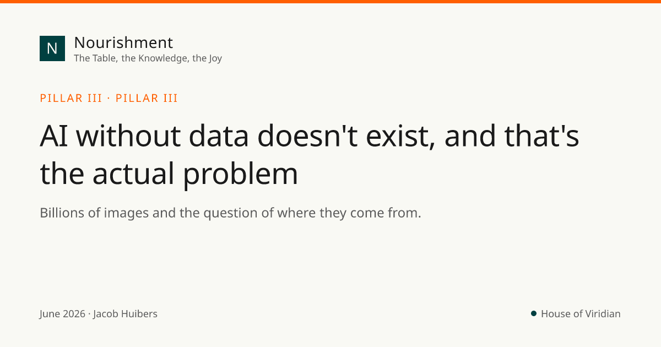Image resolution: width=661 pixels, height=347 pixels.
Task: Select the first PILLAR III label
Action: [71, 99]
